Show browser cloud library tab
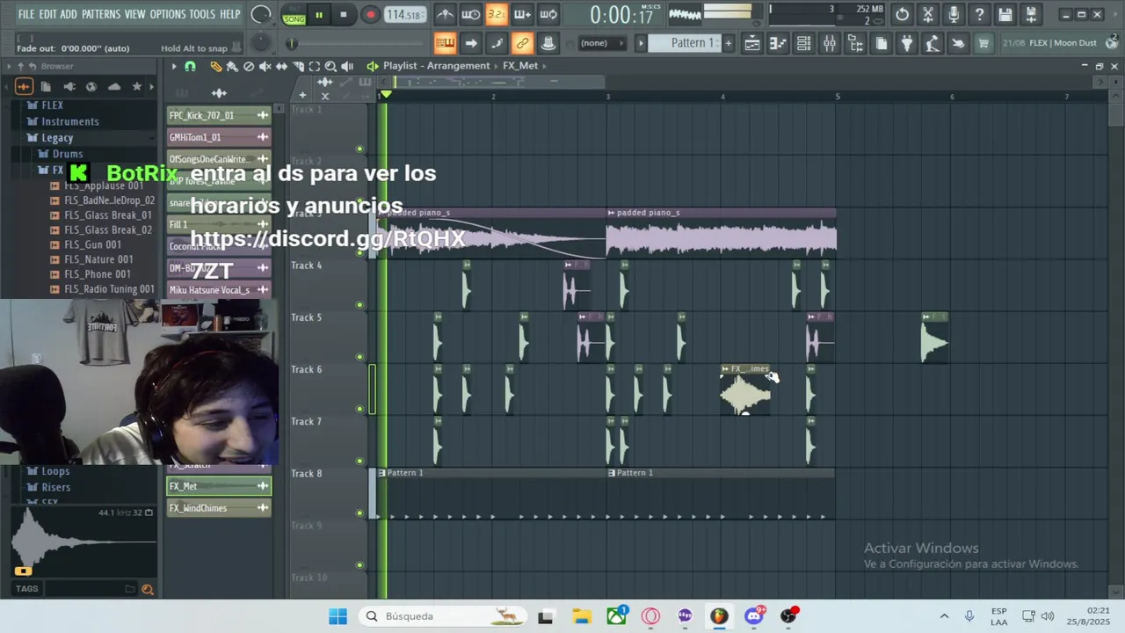Image resolution: width=1125 pixels, height=633 pixels. click(114, 86)
